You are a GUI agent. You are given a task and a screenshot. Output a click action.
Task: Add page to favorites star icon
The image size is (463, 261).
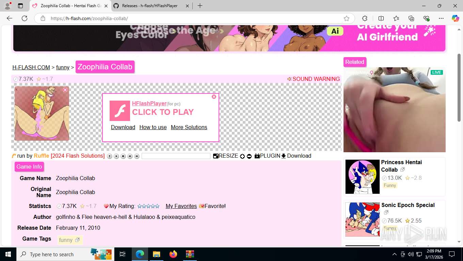[x=347, y=18]
